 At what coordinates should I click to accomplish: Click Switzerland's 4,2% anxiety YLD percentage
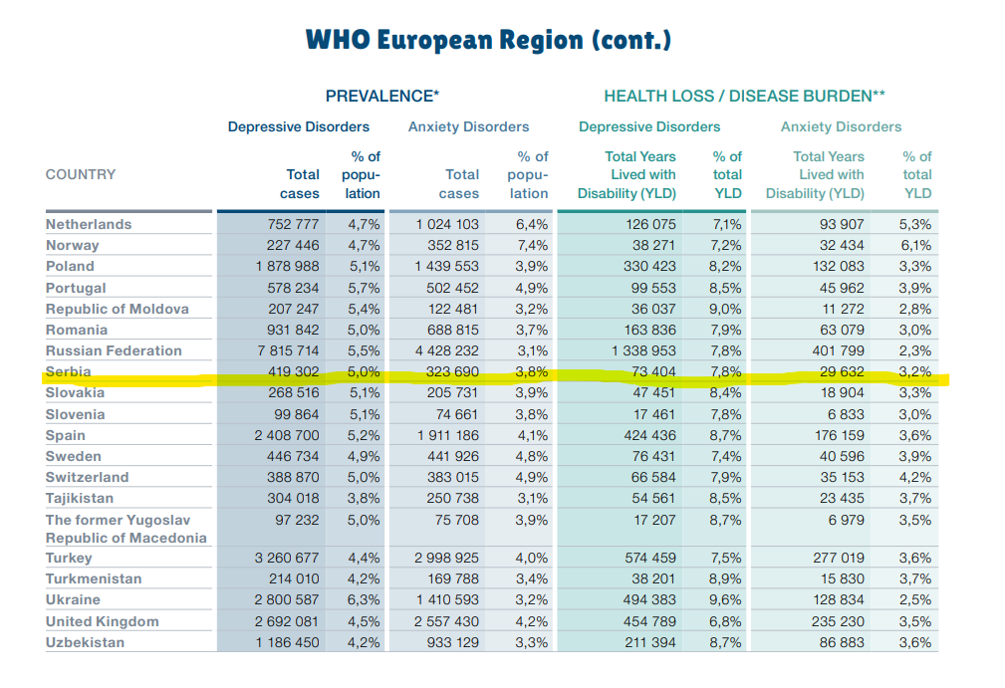point(914,477)
